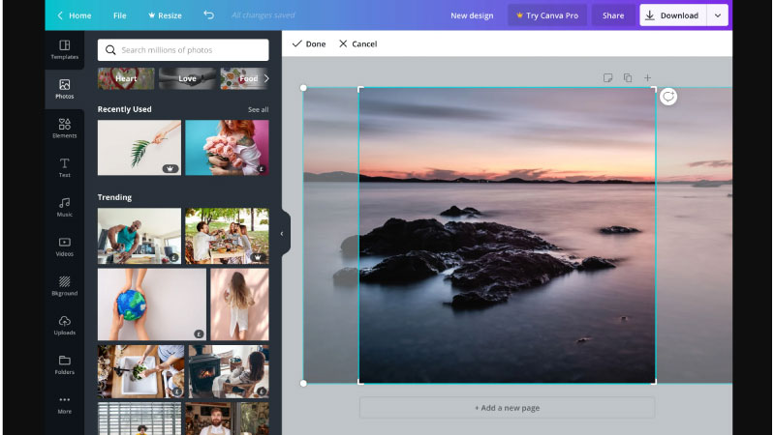The image size is (775, 435).
Task: Cancel the crop
Action: pos(357,43)
